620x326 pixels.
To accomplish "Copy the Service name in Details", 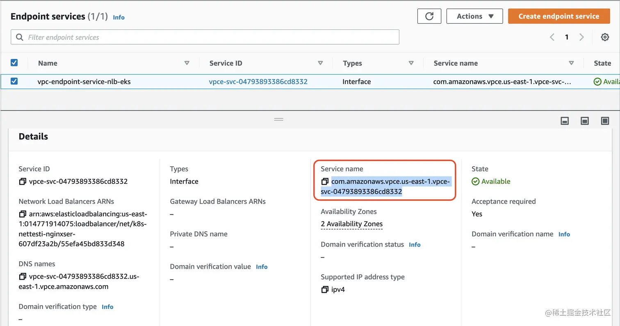I will [x=325, y=181].
